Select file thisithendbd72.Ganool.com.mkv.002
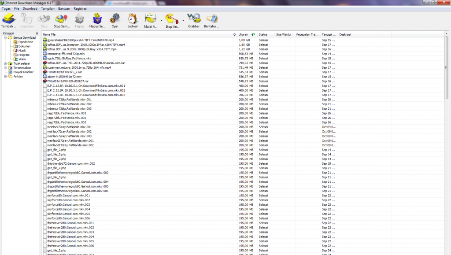 [71, 163]
